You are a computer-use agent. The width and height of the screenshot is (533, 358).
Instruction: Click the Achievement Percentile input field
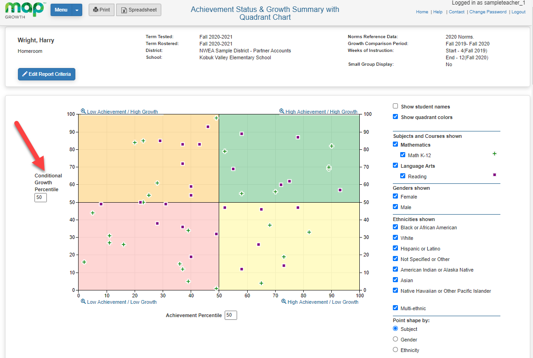(x=231, y=315)
